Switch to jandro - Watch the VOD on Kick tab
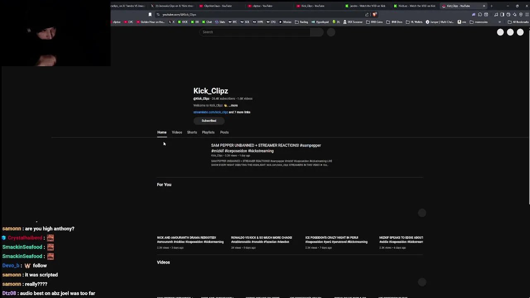Viewport: 530px width, 298px height. [367, 6]
